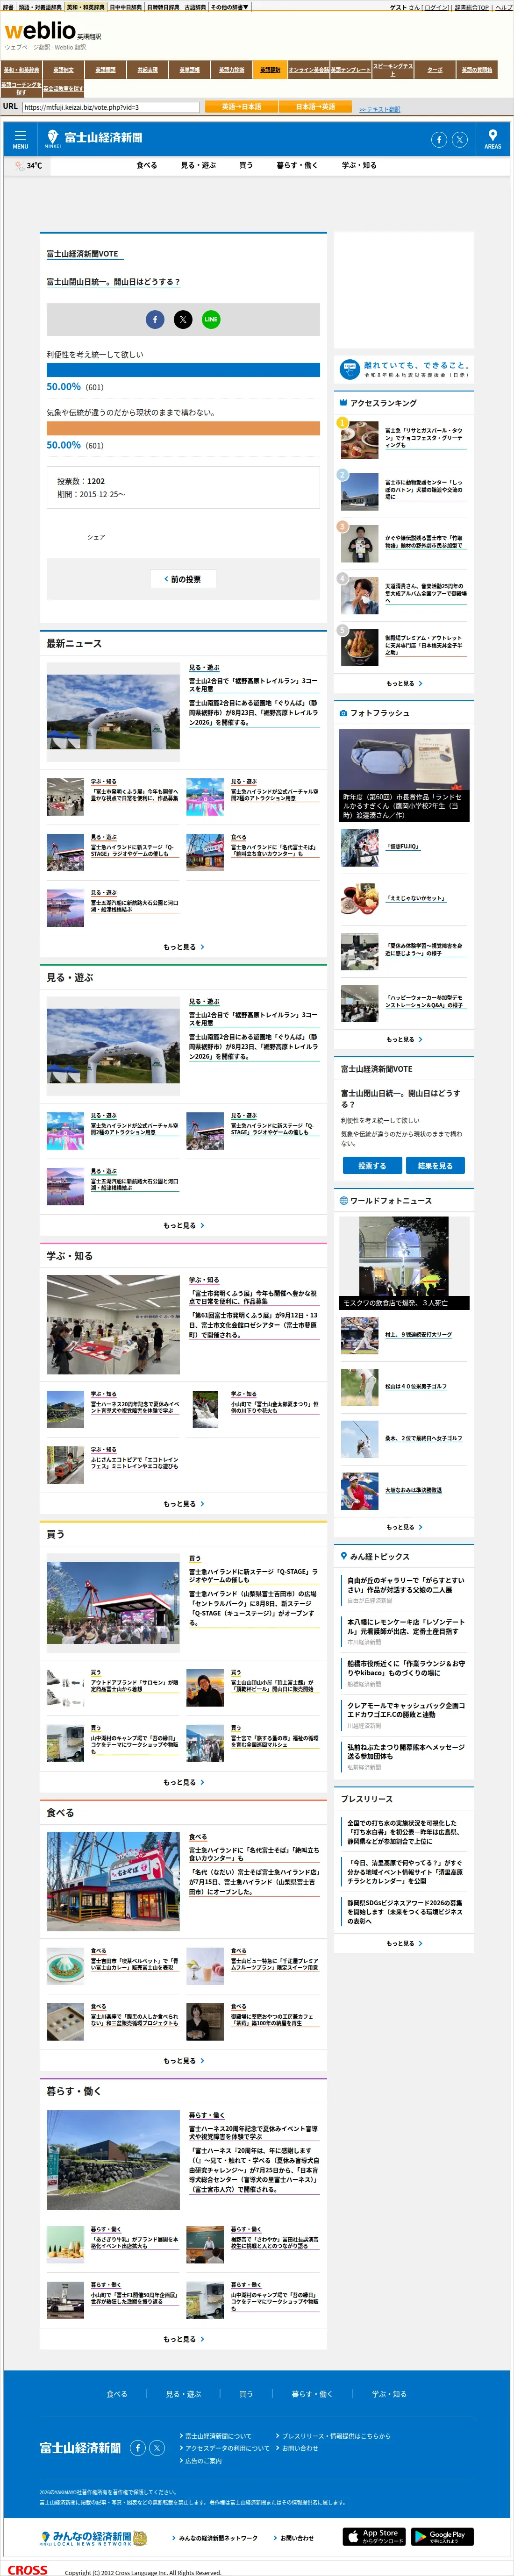The image size is (514, 2576).
Task: Open 最新ニュース featured trail-race arch photo
Action: click(113, 712)
